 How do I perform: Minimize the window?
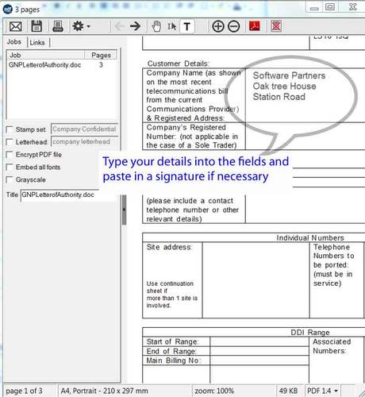pos(314,8)
